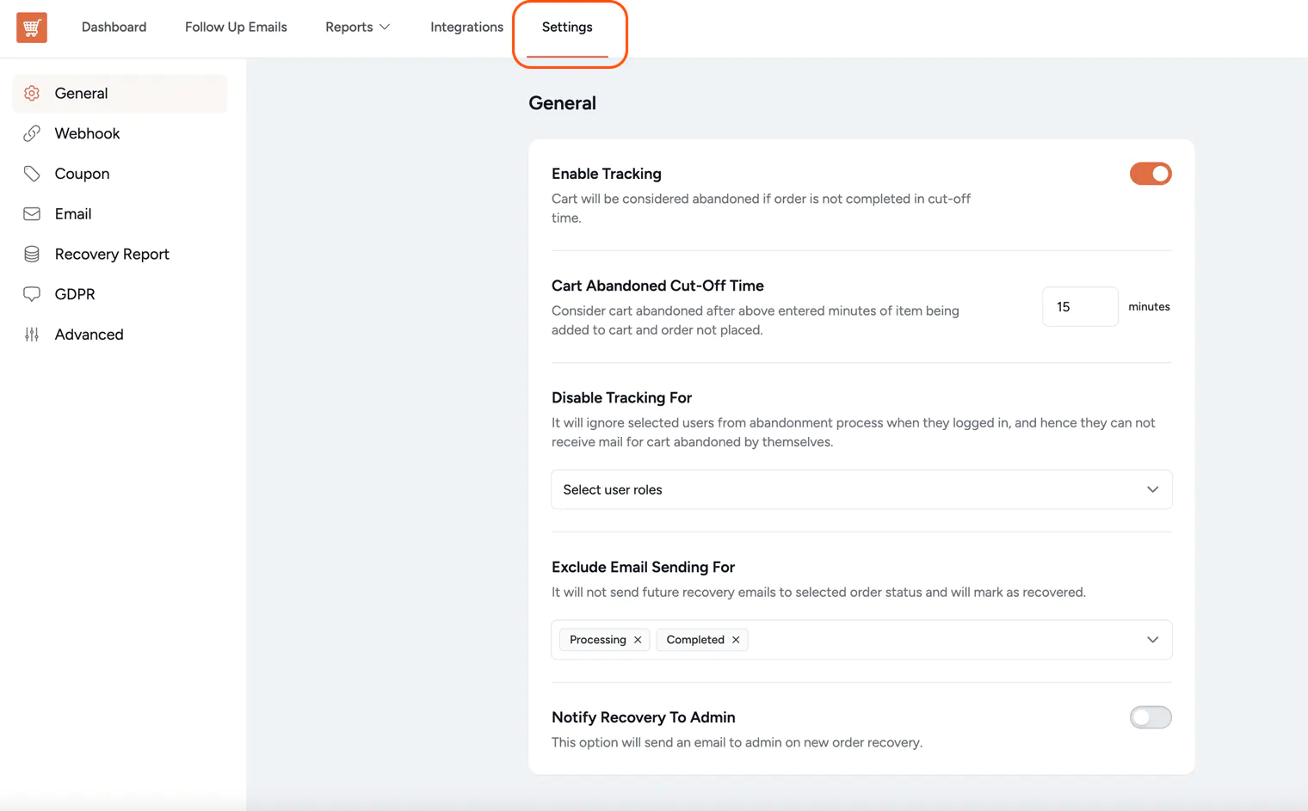The image size is (1308, 811).
Task: Click the Email envelope icon
Action: pos(32,213)
